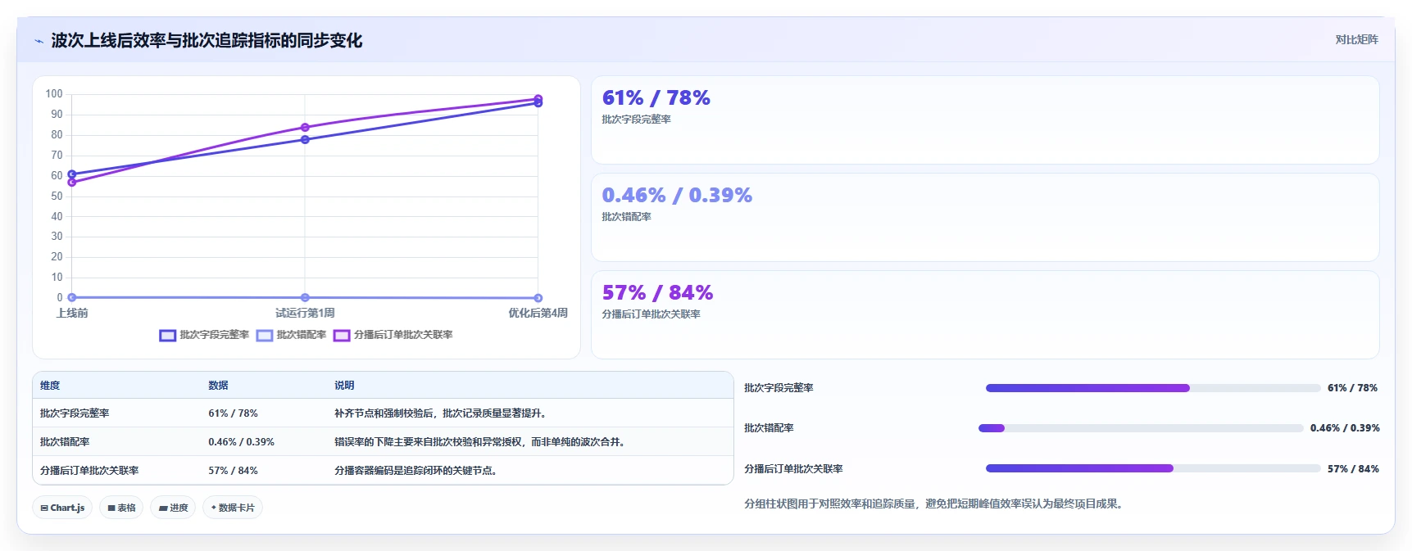The height and width of the screenshot is (551, 1412).
Task: Select table row cell 批次错配率
Action: click(65, 442)
